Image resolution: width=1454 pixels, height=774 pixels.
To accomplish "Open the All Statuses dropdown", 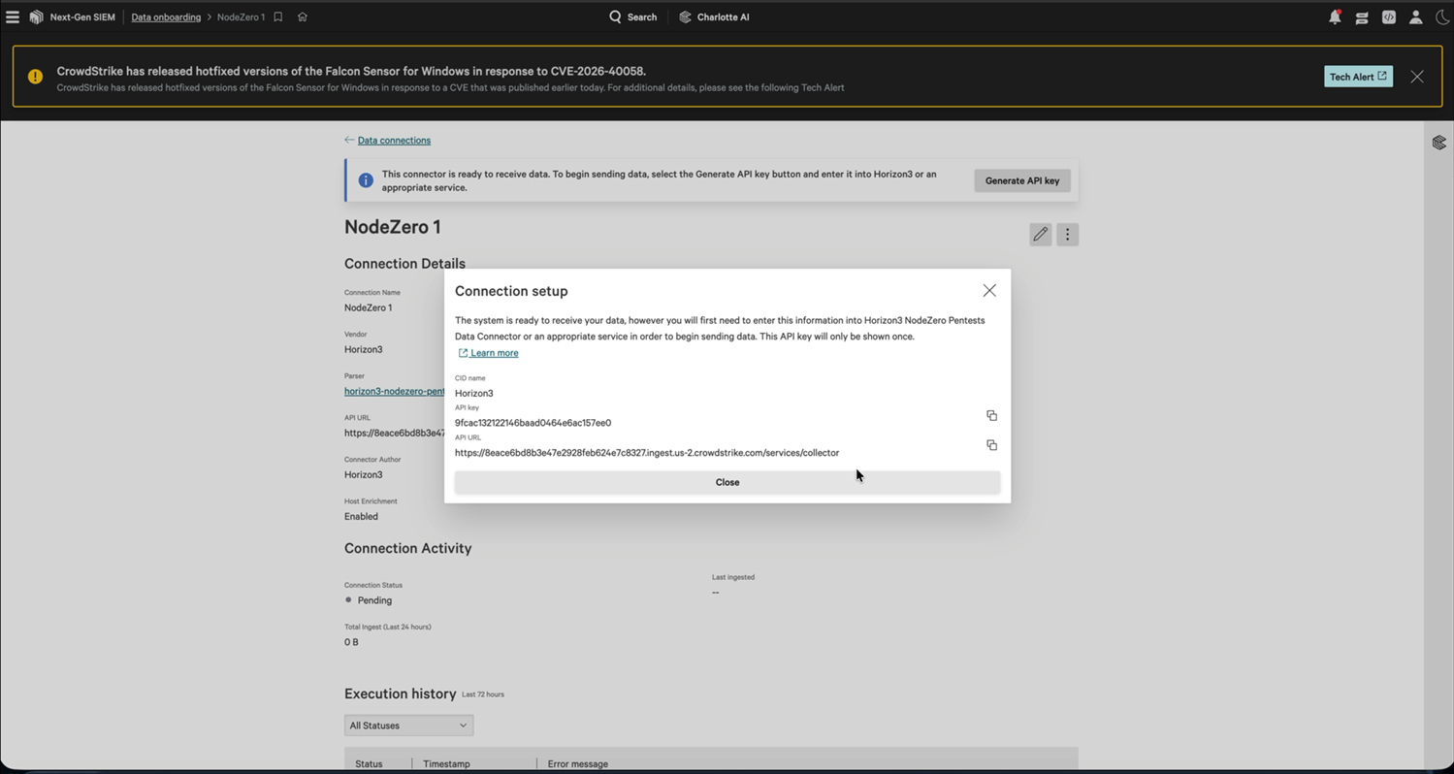I will click(408, 726).
